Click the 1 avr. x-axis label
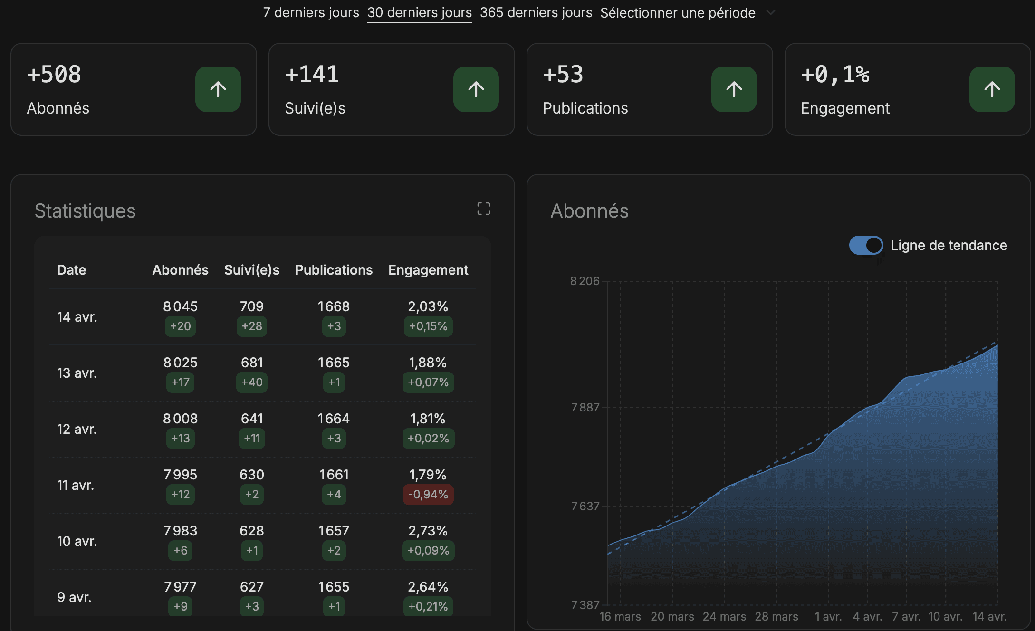 click(828, 617)
